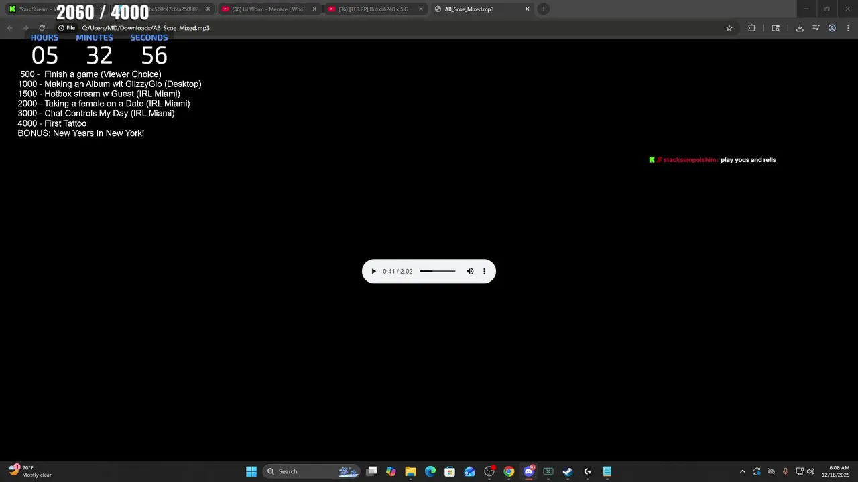
Task: Click the microphone tray icon
Action: coord(785,471)
